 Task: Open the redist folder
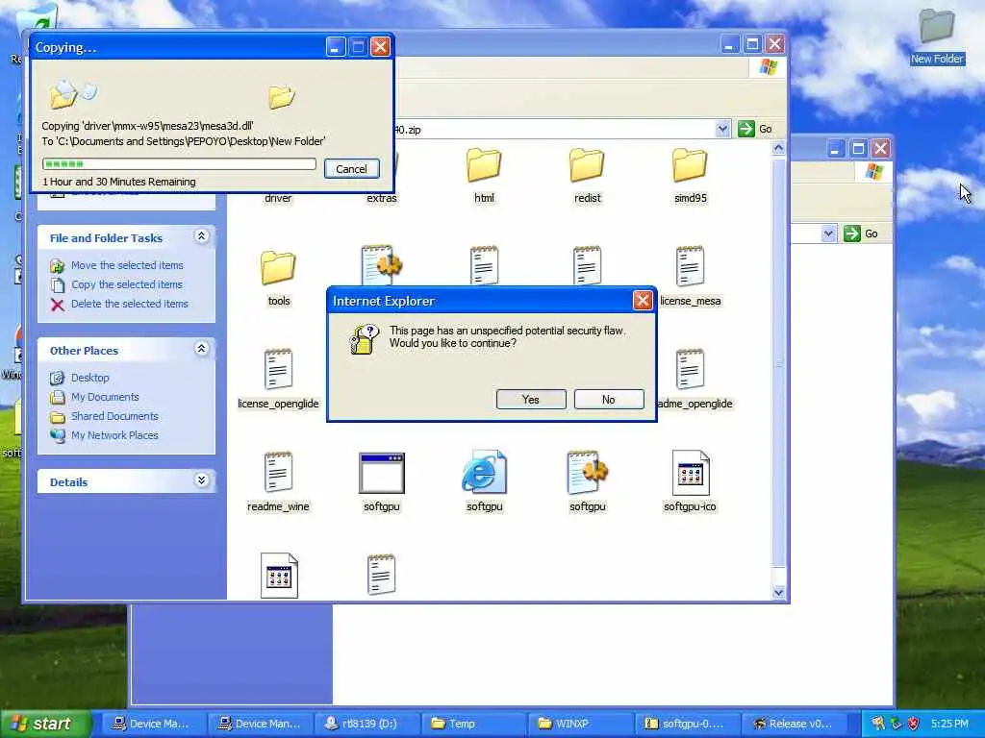click(587, 165)
